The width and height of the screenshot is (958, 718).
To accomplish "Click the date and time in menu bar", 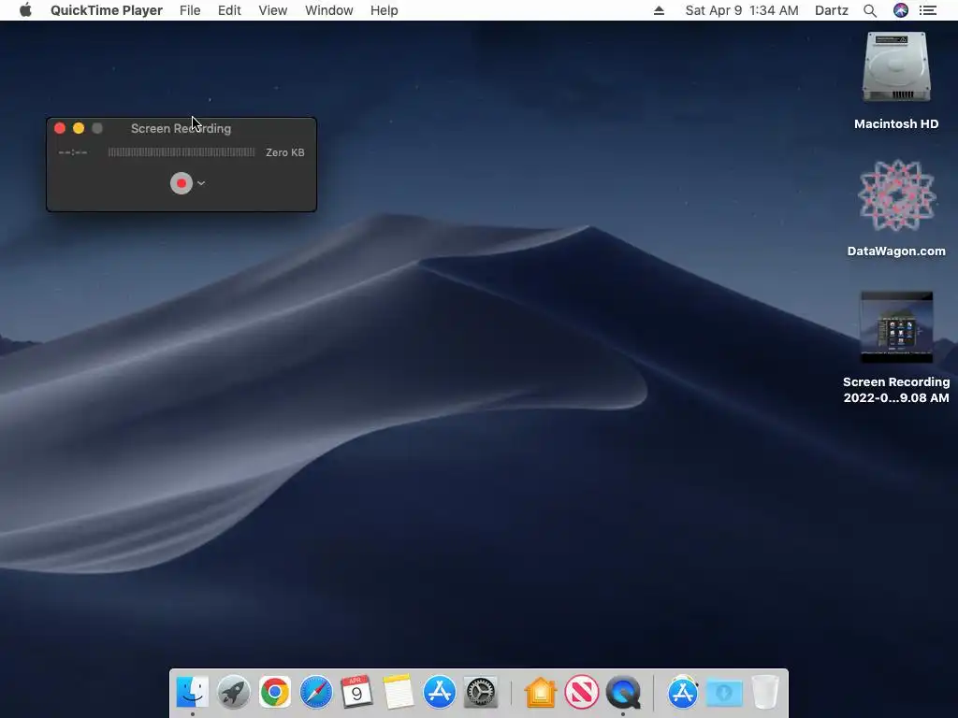I will 742,10.
